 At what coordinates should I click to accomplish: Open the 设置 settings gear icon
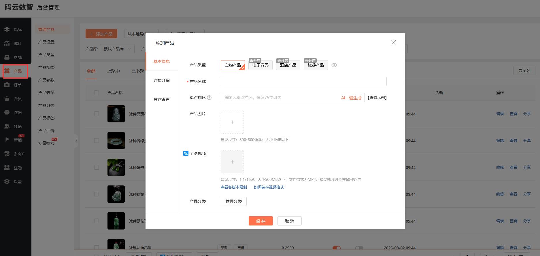point(7,182)
